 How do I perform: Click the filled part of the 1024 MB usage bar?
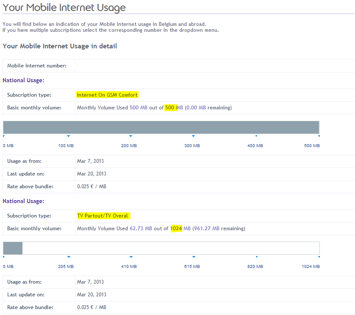coord(13,248)
